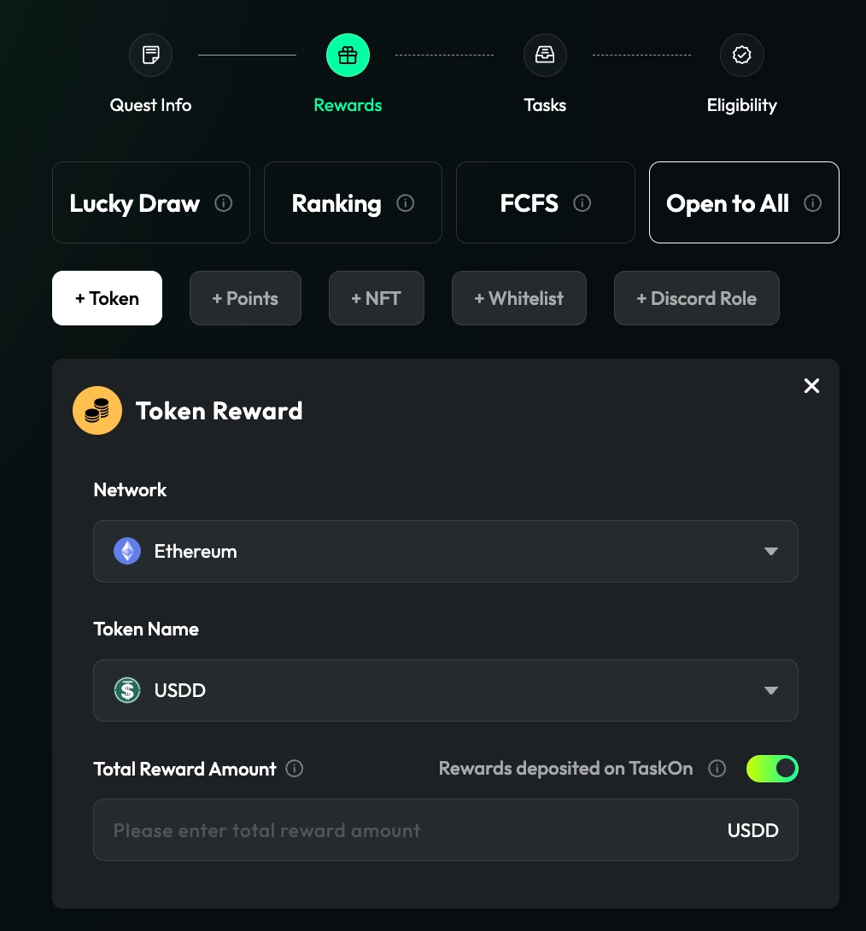This screenshot has width=866, height=931.
Task: Click the Quest Info step icon
Action: [x=150, y=56]
